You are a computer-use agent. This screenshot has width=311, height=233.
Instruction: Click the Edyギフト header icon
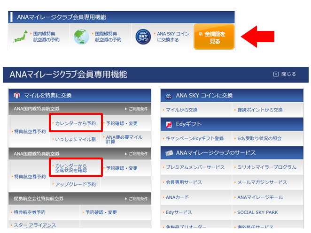[169, 125]
